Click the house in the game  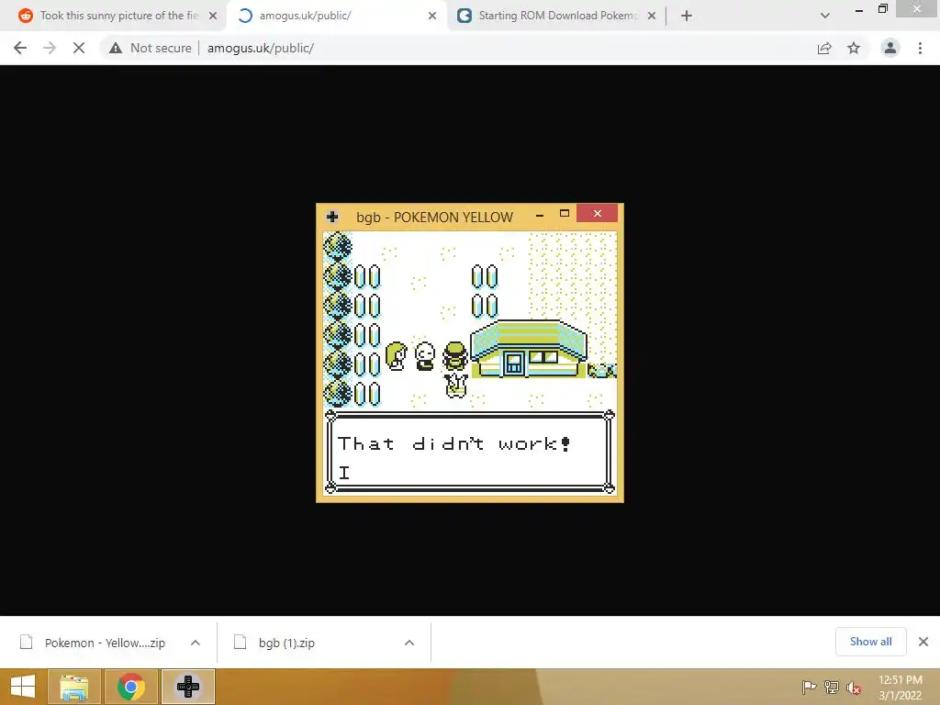528,349
